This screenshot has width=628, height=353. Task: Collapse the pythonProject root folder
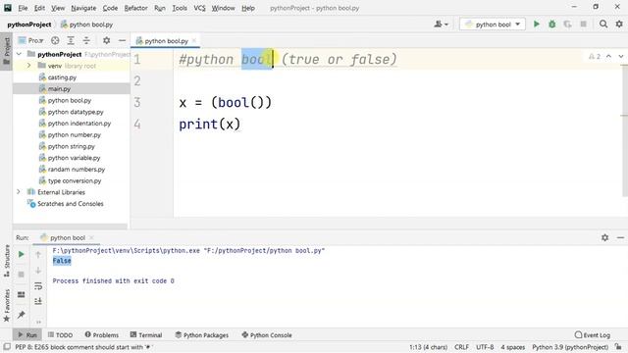(x=19, y=54)
